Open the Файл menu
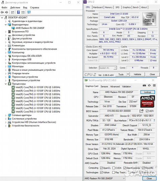Image resolution: width=160 pixels, height=181 pixels. (4, 7)
